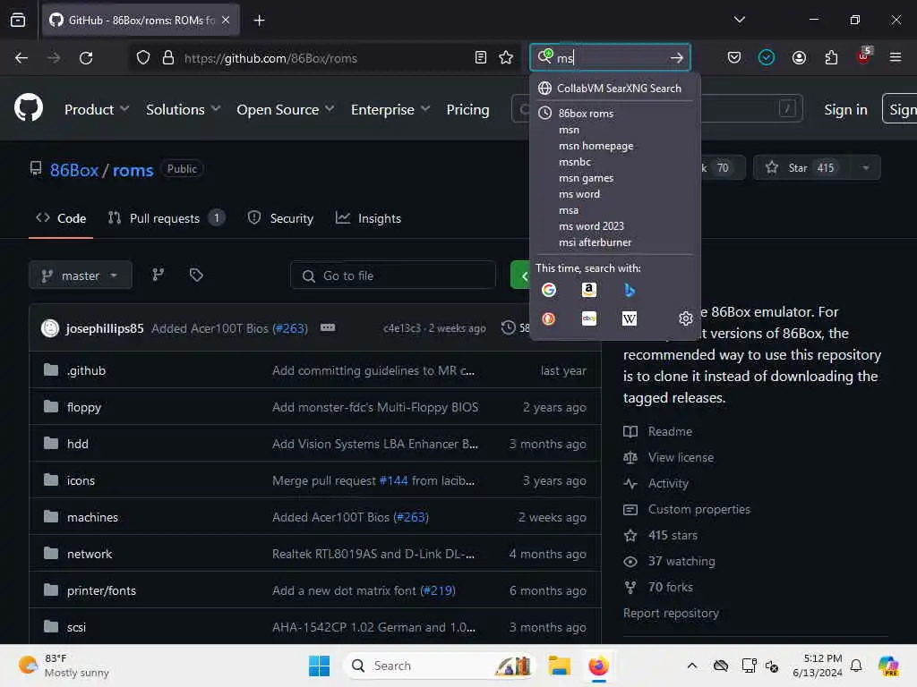This screenshot has height=687, width=917.
Task: Choose the 'msi afterburner' suggestion
Action: coord(595,242)
